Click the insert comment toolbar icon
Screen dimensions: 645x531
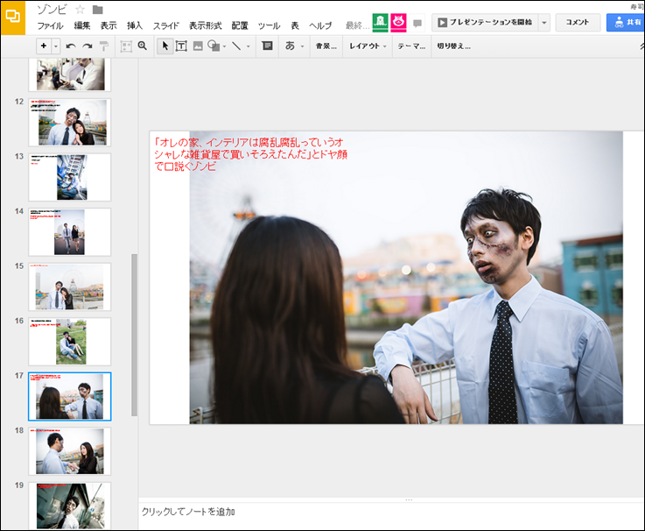(x=268, y=46)
